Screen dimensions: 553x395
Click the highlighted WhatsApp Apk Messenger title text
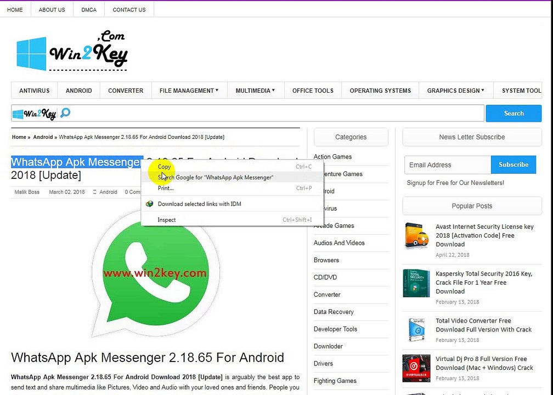pos(77,162)
